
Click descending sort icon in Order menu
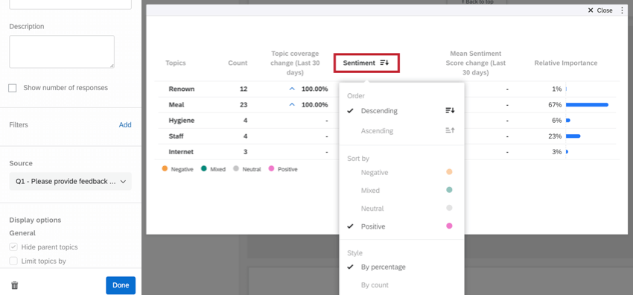click(450, 110)
